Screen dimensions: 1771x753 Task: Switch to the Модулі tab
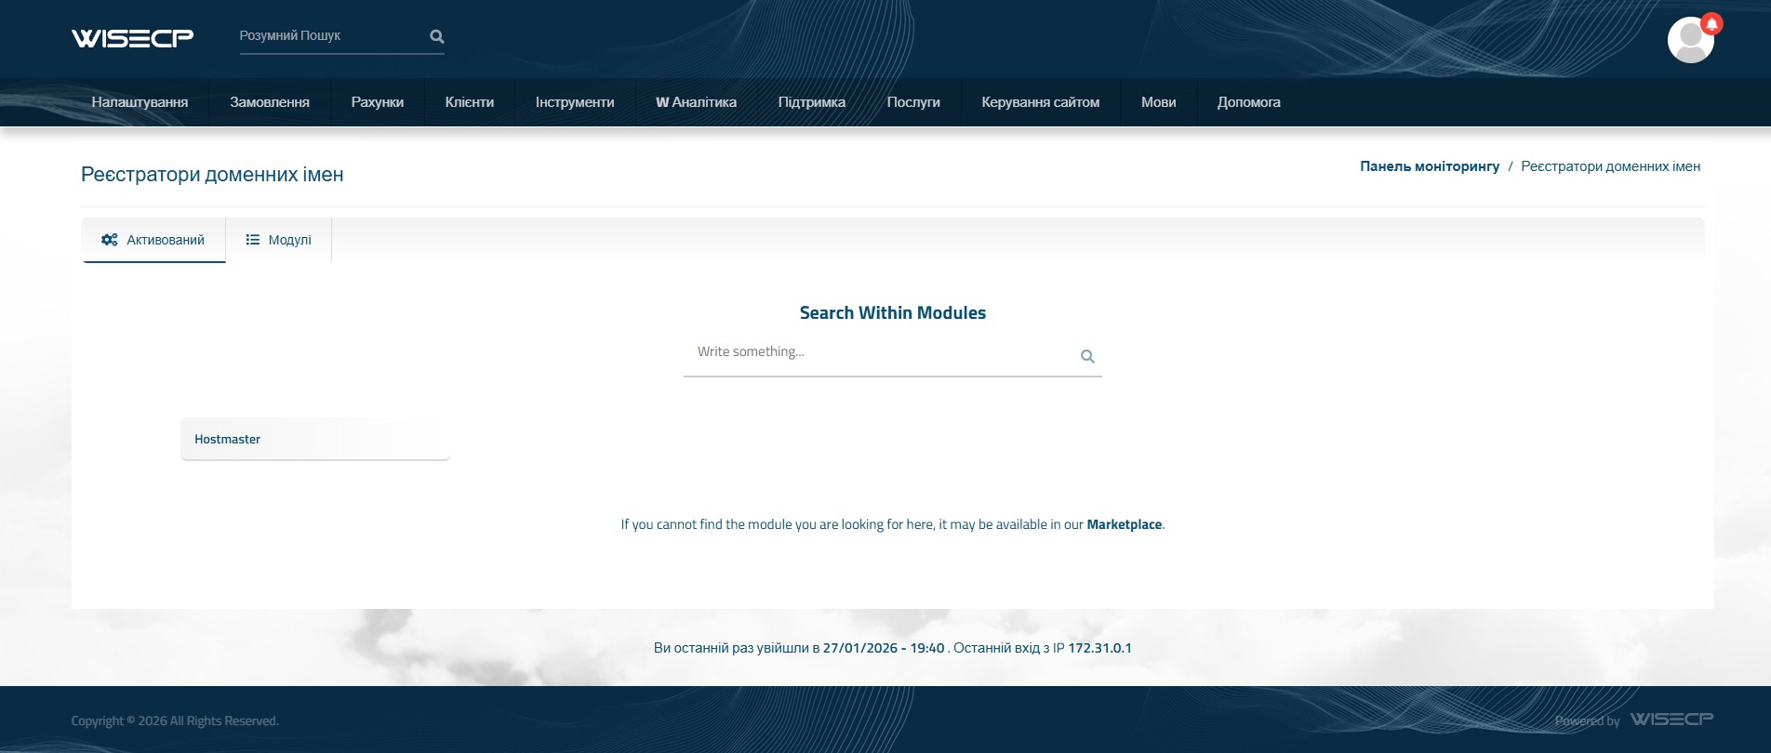[278, 240]
